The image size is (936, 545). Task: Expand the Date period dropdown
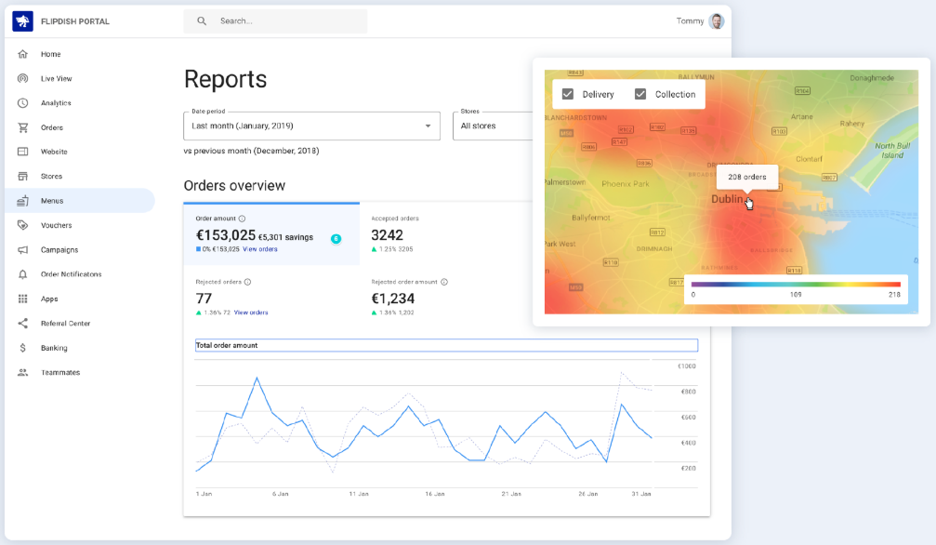pyautogui.click(x=311, y=126)
